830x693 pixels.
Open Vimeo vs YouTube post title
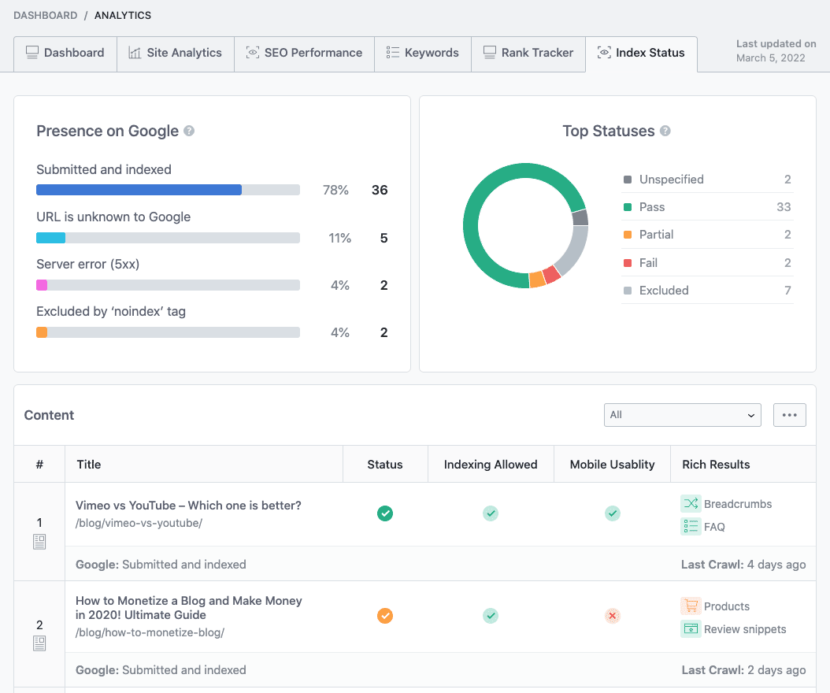[188, 506]
